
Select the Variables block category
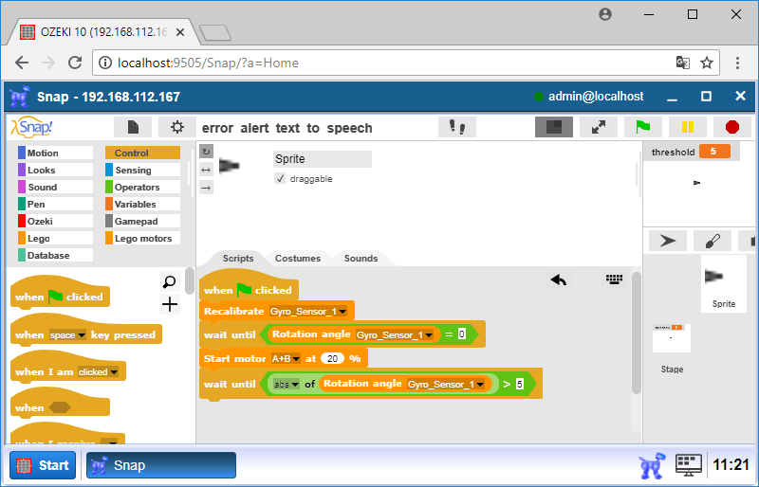click(143, 204)
